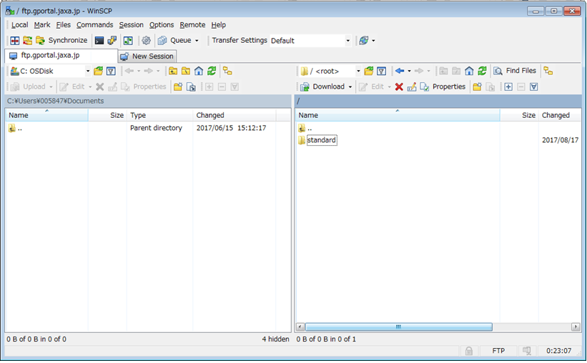The width and height of the screenshot is (587, 363).
Task: Open the Options menu
Action: pos(162,25)
